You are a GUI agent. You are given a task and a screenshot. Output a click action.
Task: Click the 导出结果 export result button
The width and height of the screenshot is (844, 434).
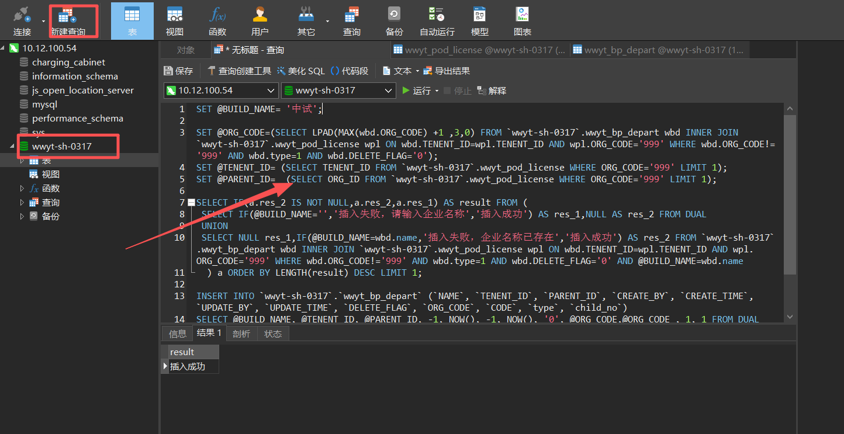447,71
